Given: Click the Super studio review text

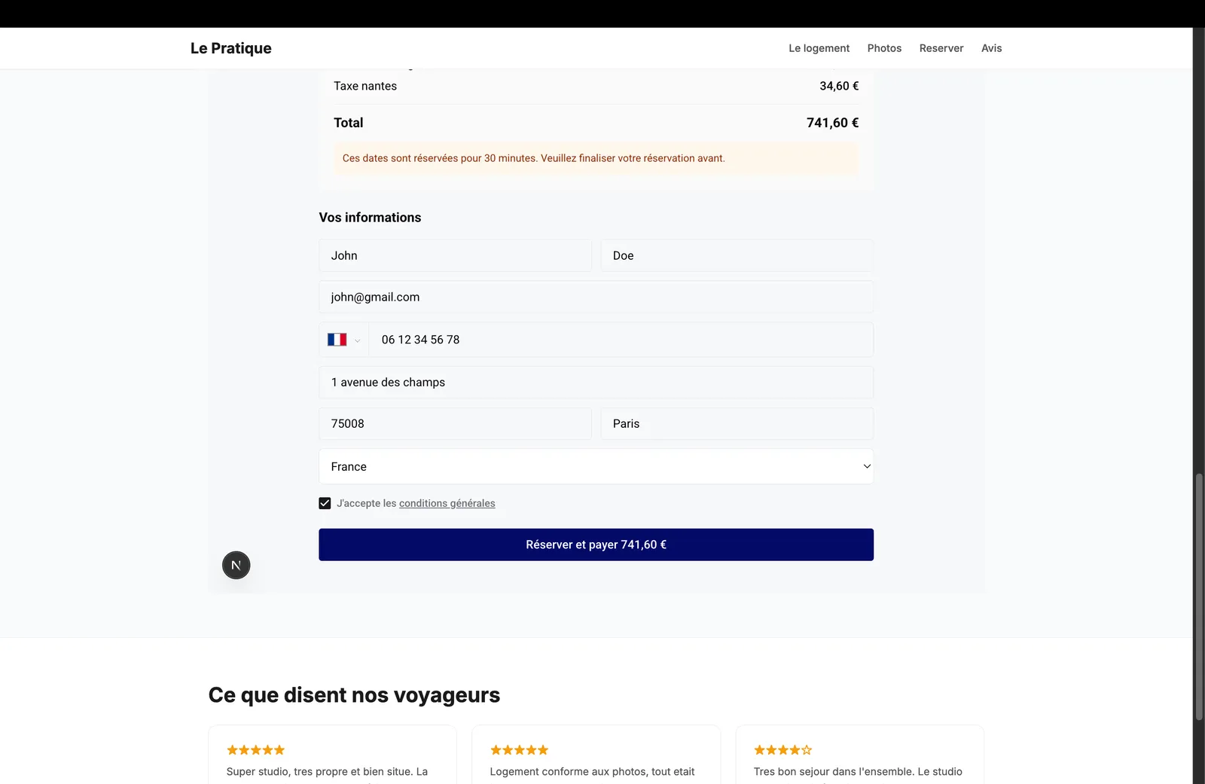Looking at the screenshot, I should [327, 772].
